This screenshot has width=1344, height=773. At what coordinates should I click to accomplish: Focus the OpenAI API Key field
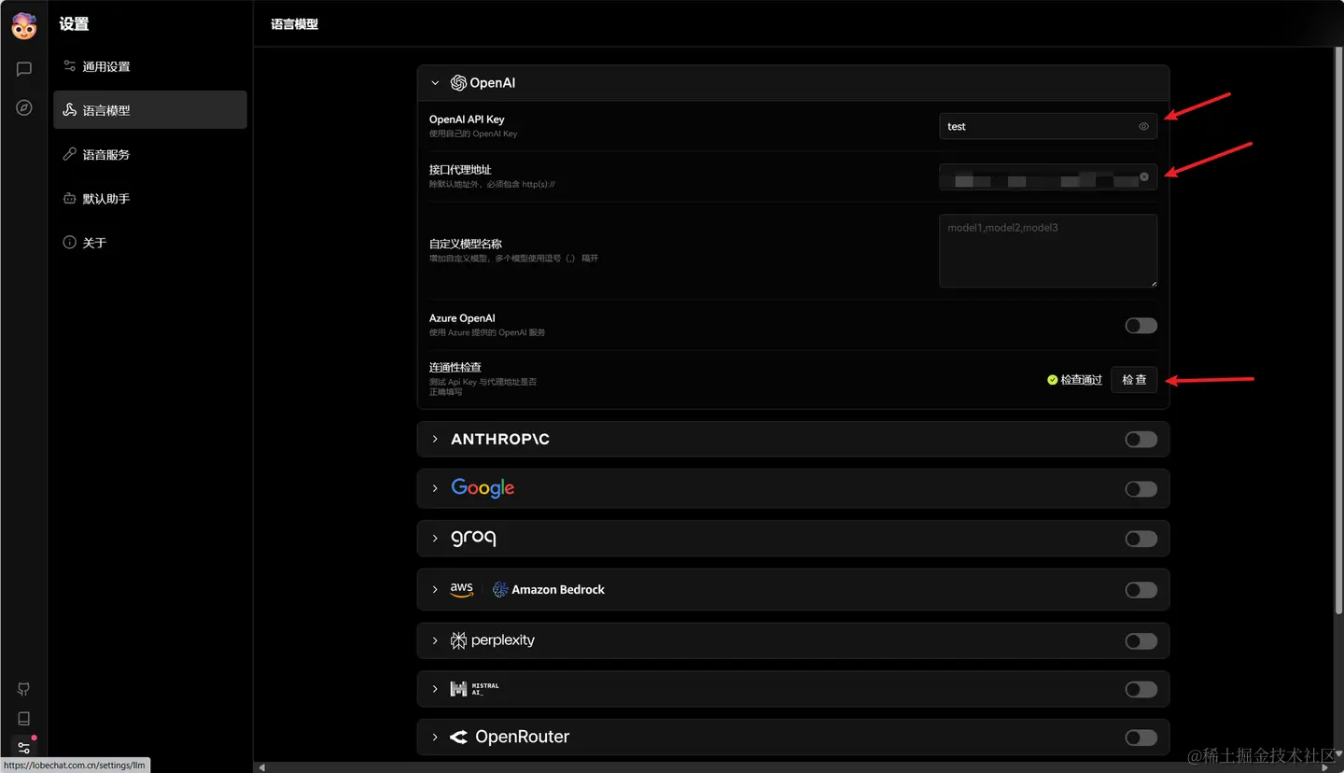(1048, 126)
